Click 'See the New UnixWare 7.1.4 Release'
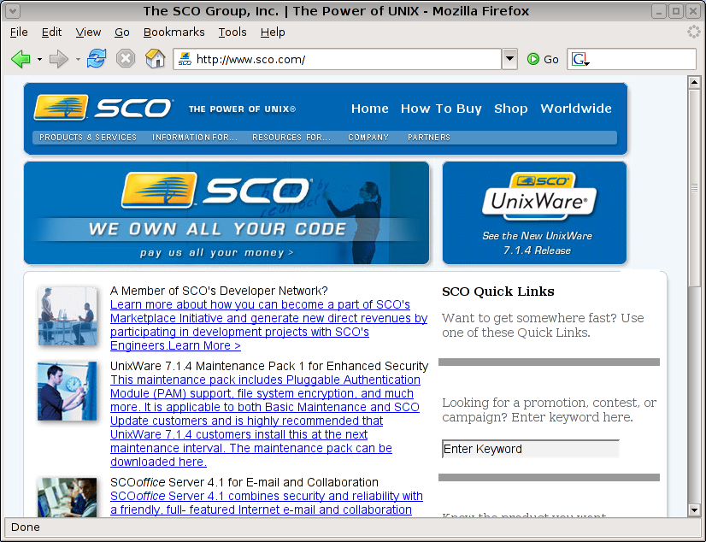This screenshot has width=706, height=542. point(537,243)
